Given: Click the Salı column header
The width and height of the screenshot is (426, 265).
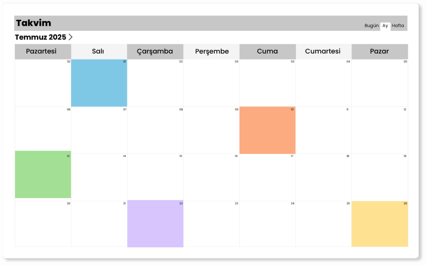Looking at the screenshot, I should point(98,52).
